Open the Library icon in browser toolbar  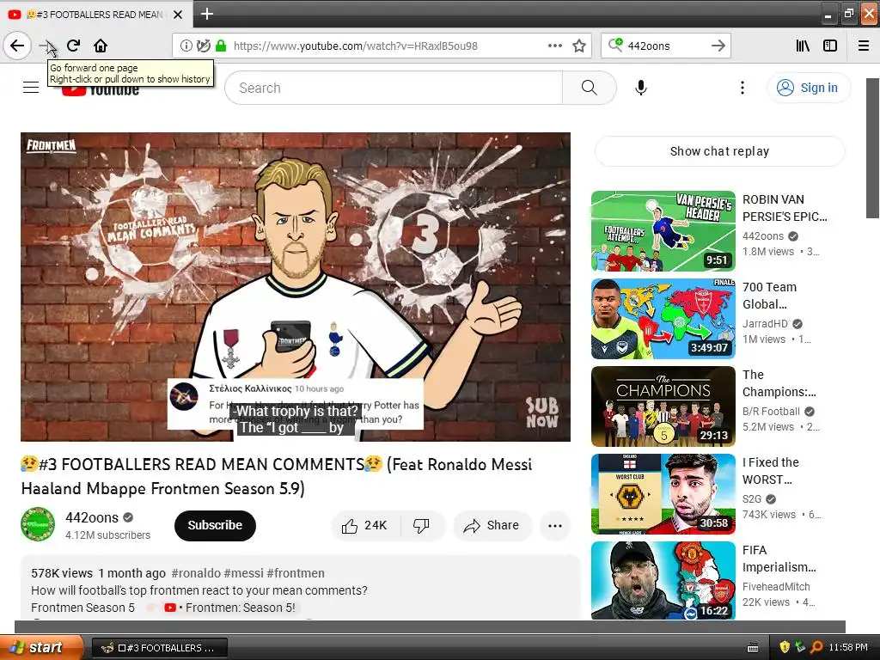[x=804, y=46]
